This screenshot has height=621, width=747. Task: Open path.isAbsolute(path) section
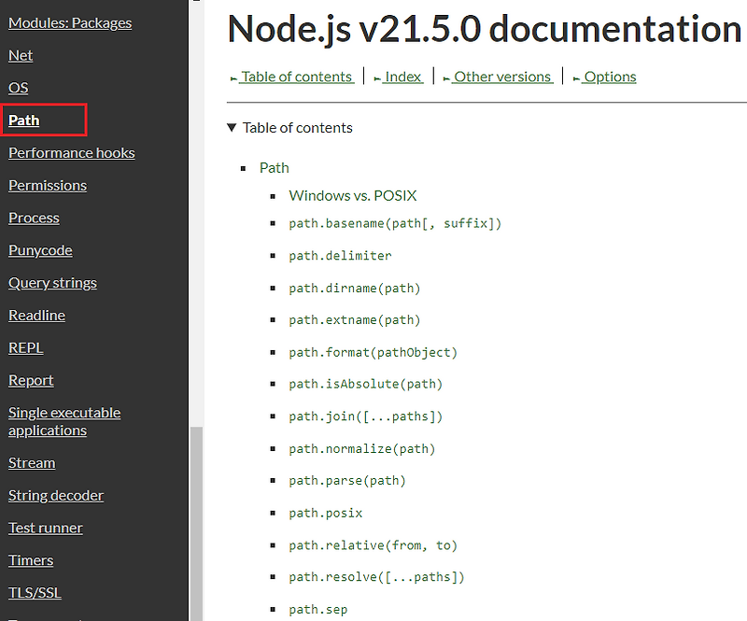coord(365,384)
